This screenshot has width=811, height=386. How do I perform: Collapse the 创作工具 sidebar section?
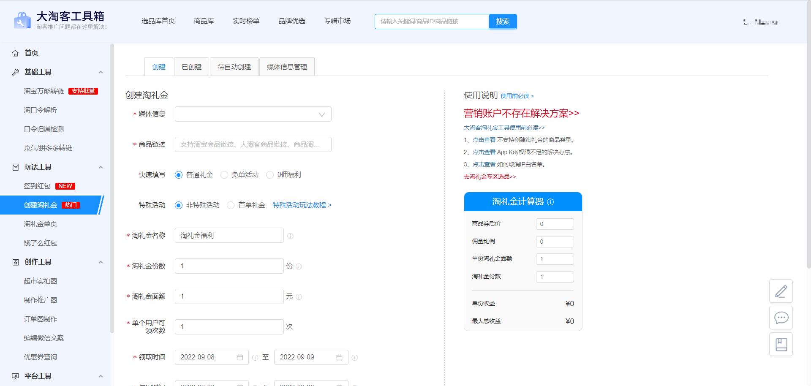tap(101, 262)
